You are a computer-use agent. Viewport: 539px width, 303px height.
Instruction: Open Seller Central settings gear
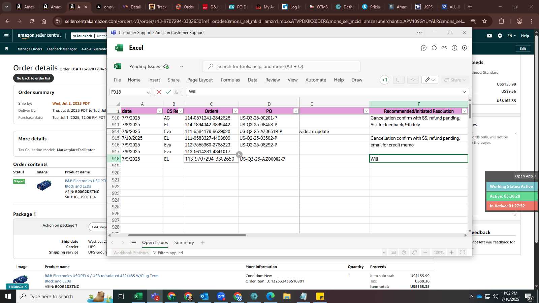(x=500, y=36)
